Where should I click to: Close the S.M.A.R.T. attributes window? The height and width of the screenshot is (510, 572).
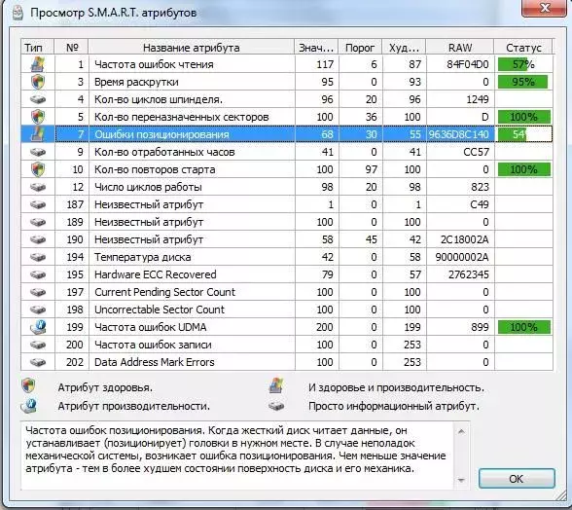point(545,8)
